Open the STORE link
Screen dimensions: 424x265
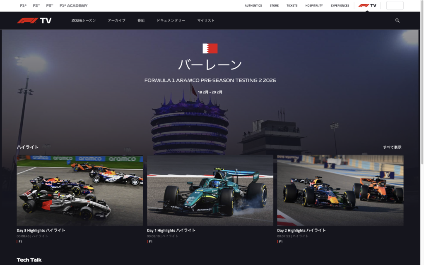coord(274,6)
